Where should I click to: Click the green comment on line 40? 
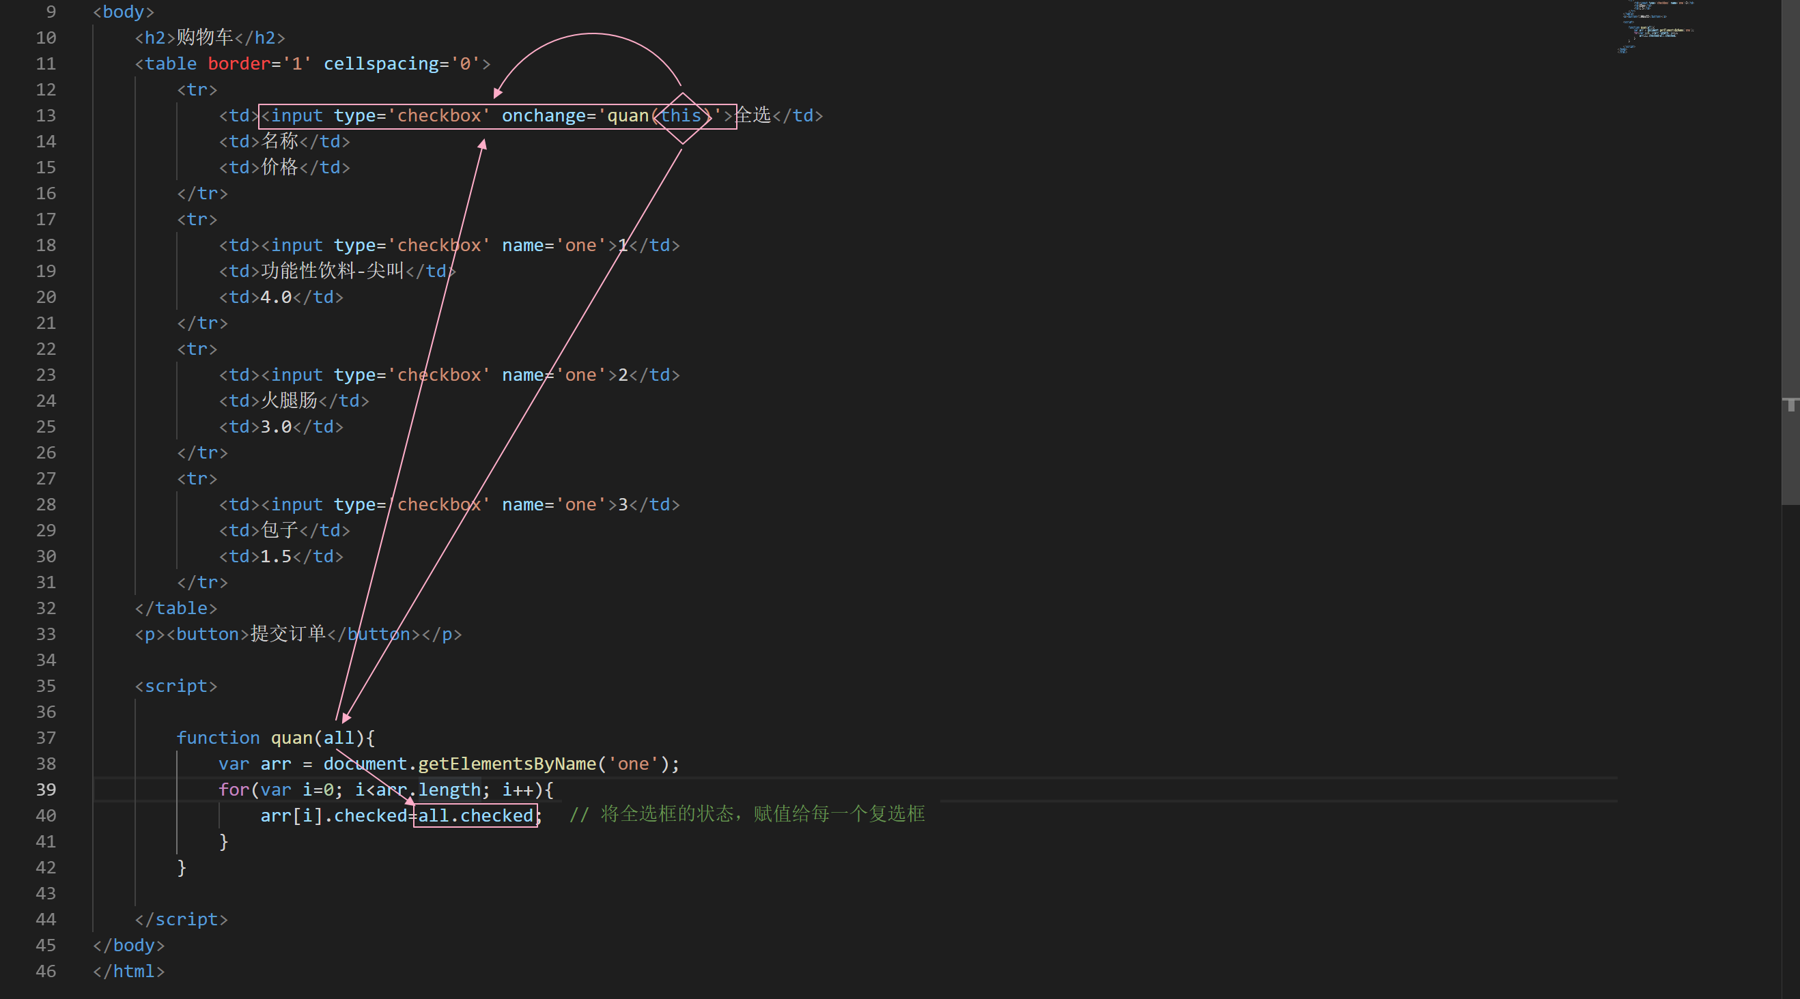click(x=747, y=814)
